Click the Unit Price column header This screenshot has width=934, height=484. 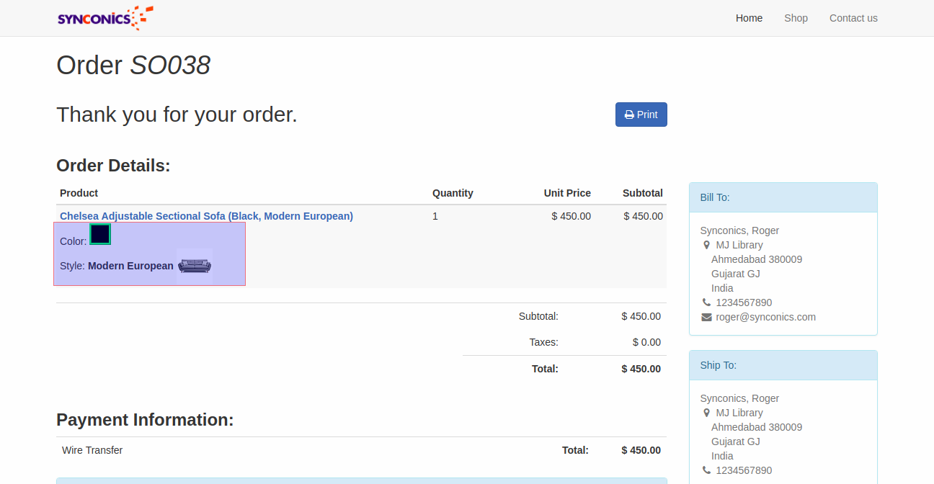(x=567, y=193)
